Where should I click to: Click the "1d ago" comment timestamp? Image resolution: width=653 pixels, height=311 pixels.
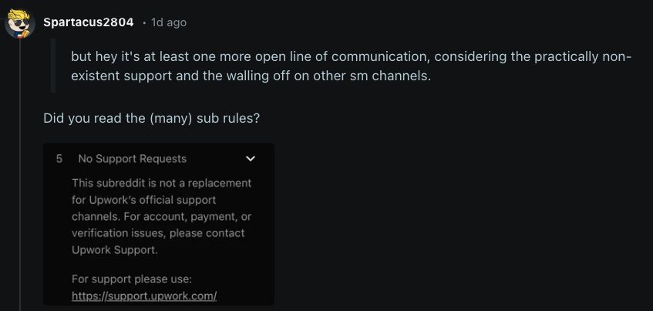click(x=169, y=22)
